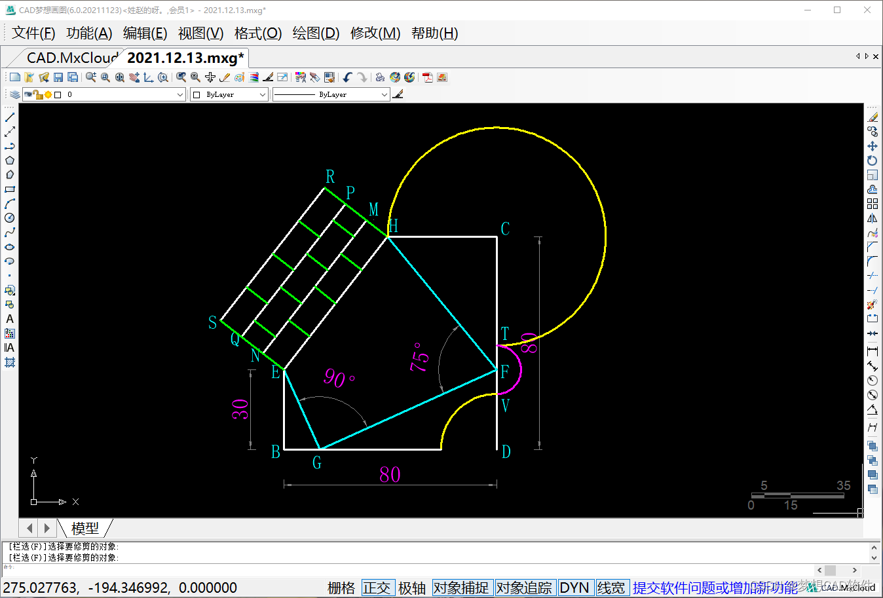
Task: Pick the Rectangle drawing tool
Action: (x=10, y=189)
